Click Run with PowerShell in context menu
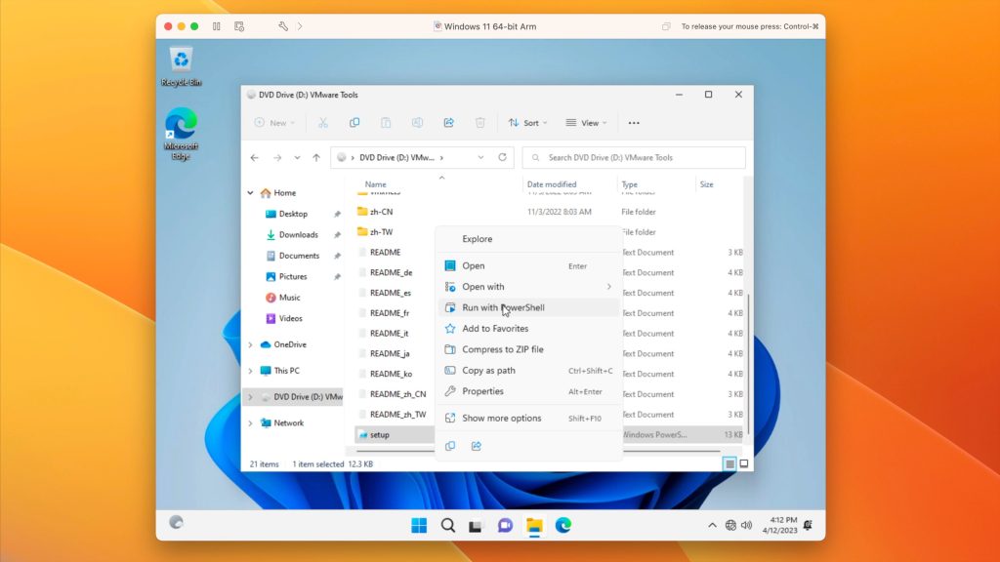This screenshot has height=562, width=1000. click(x=503, y=307)
